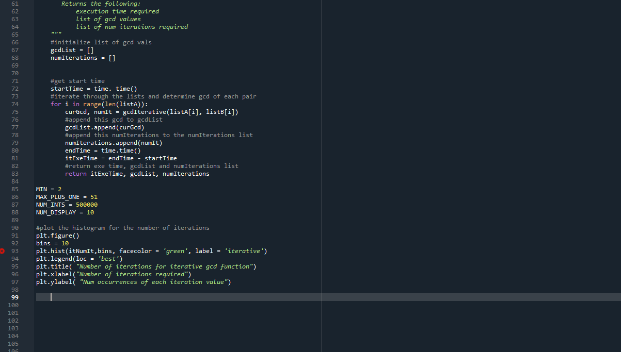Click the "endTime = time.time()" line

pos(103,150)
